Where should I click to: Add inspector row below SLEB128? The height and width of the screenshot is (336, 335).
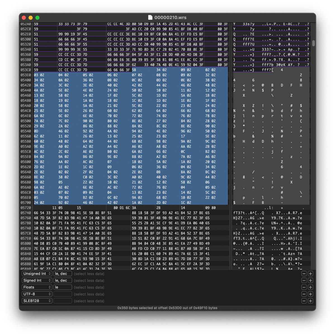pos(310,301)
